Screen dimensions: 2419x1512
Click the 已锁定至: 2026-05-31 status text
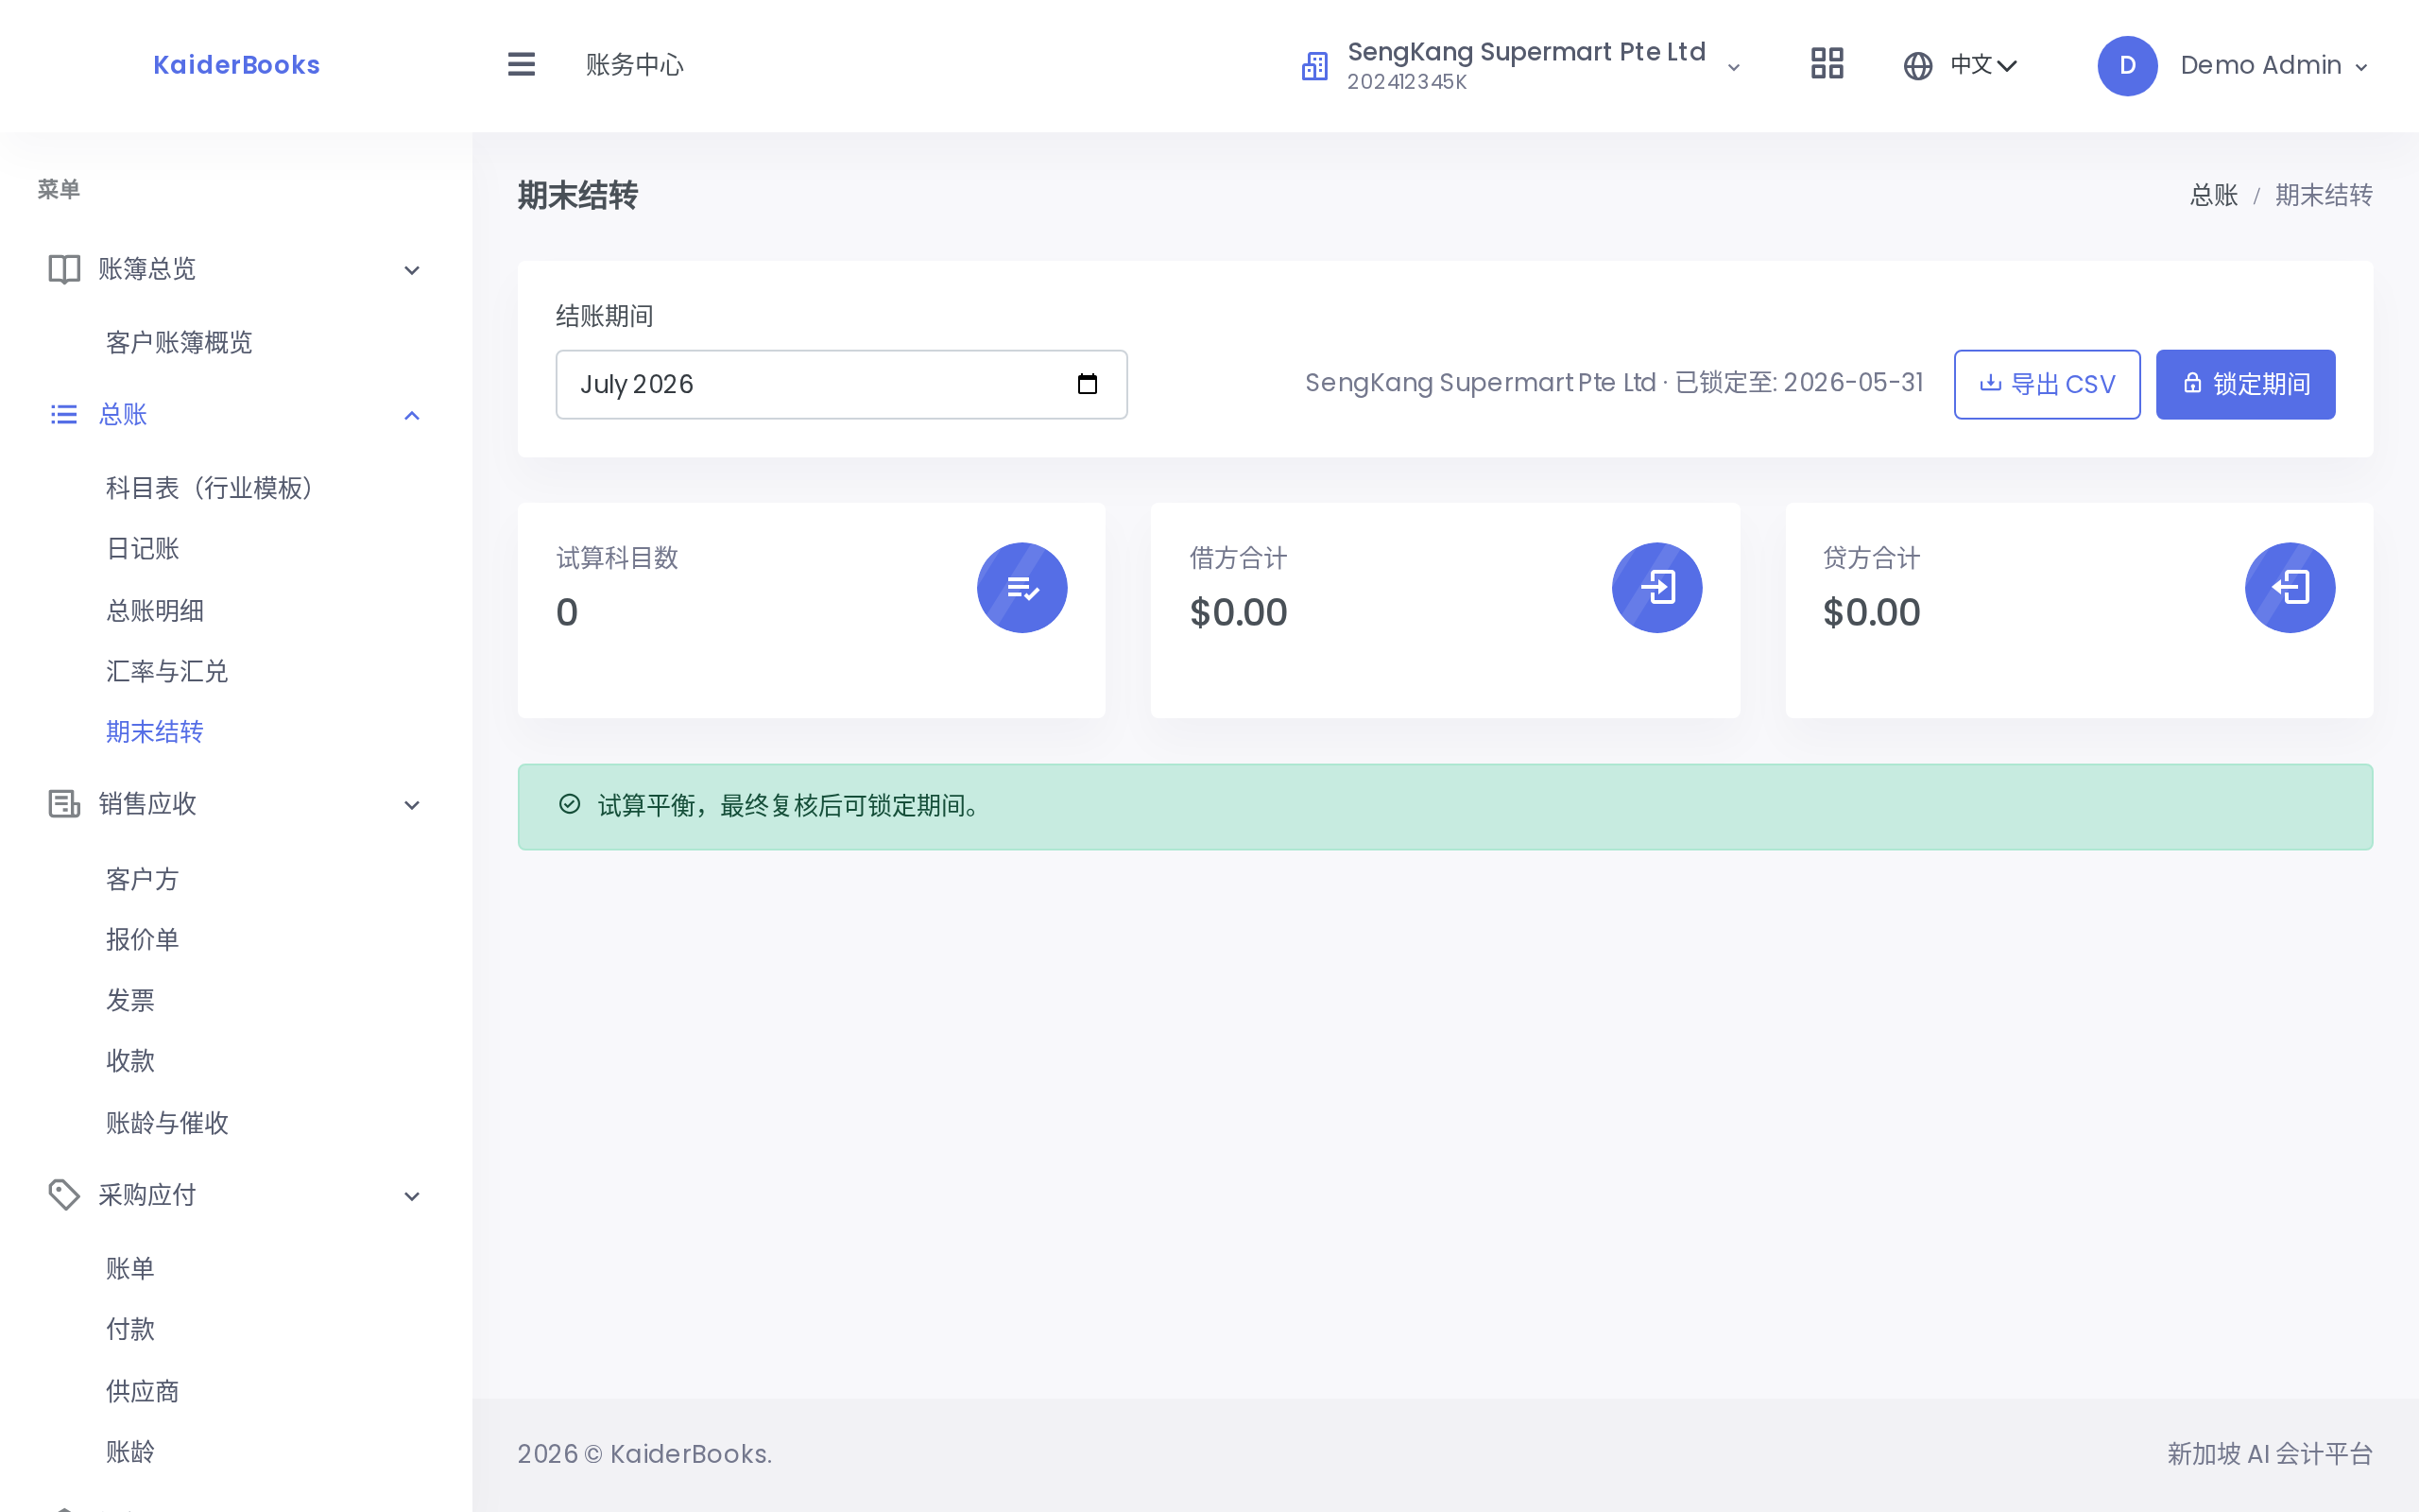1798,383
